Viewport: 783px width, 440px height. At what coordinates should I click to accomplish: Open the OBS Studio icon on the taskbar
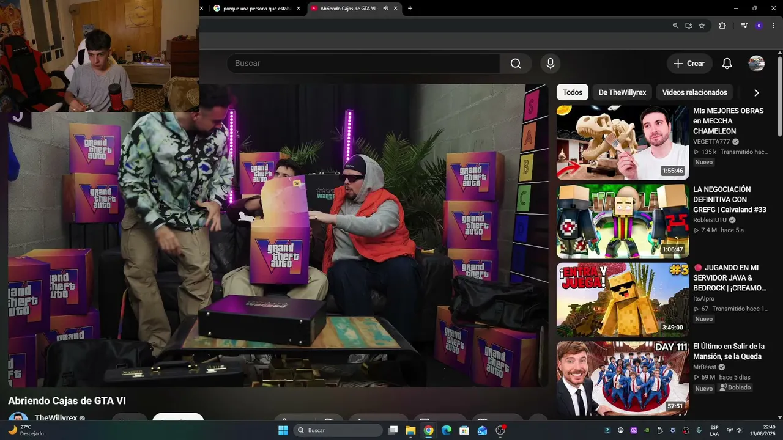pyautogui.click(x=500, y=430)
